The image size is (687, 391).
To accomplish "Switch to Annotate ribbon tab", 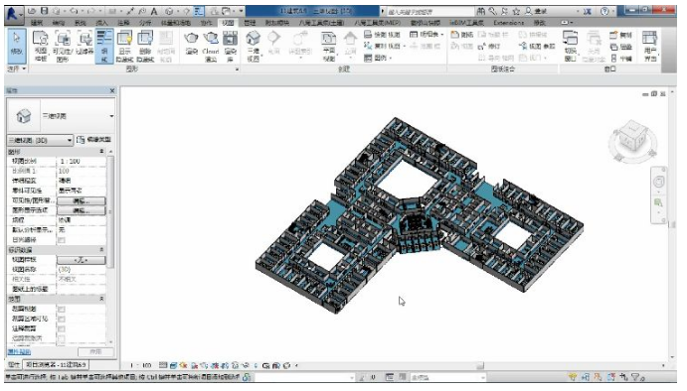I will pos(123,22).
